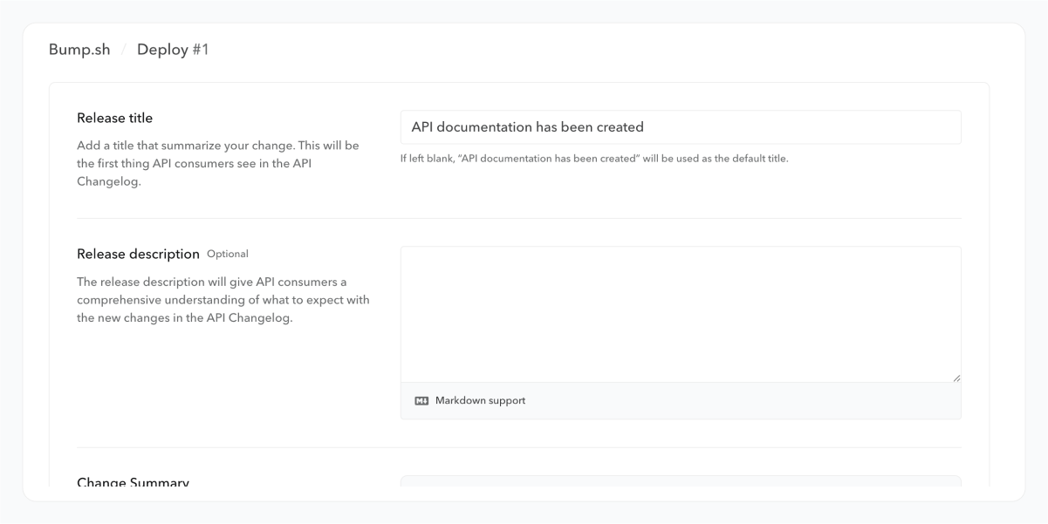Click the text 'API documentation has been created' in the title field
The image size is (1048, 524).
[x=527, y=127]
